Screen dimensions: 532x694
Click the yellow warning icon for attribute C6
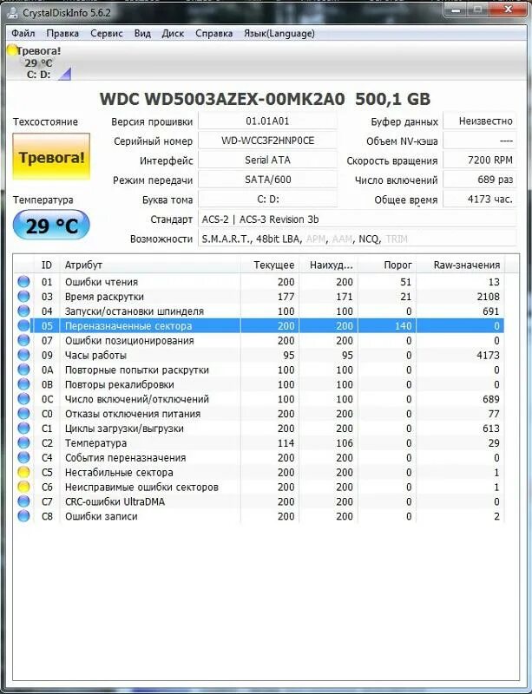tap(23, 487)
